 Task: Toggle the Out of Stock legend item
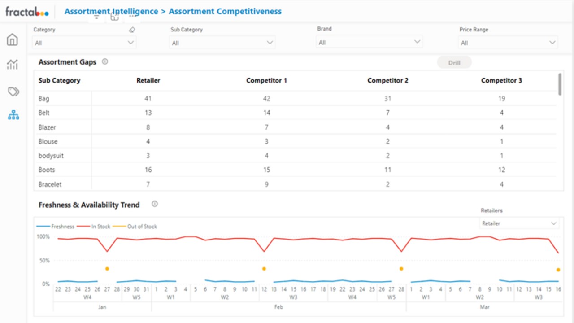pyautogui.click(x=135, y=227)
